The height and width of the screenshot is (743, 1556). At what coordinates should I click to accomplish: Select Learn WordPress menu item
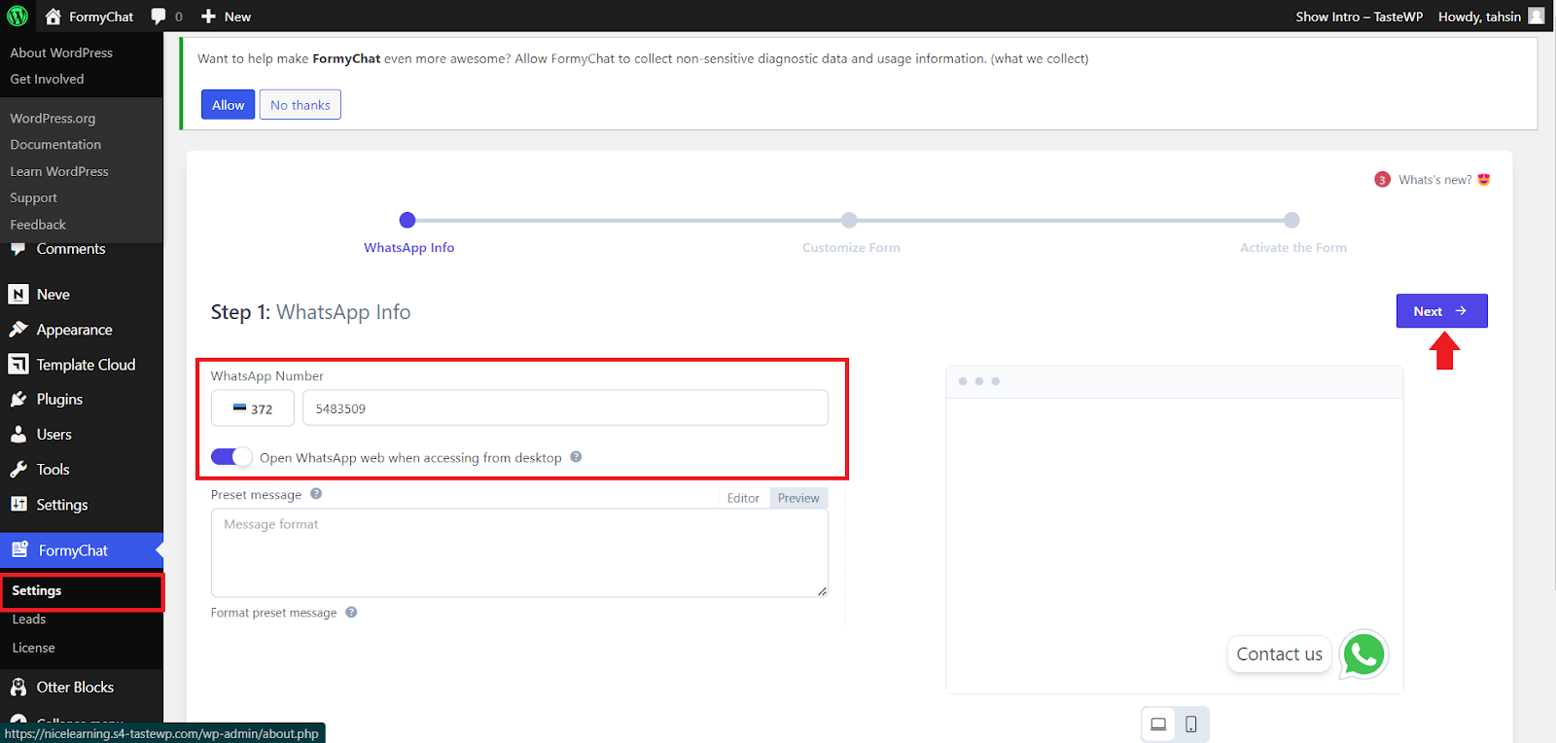pyautogui.click(x=59, y=171)
